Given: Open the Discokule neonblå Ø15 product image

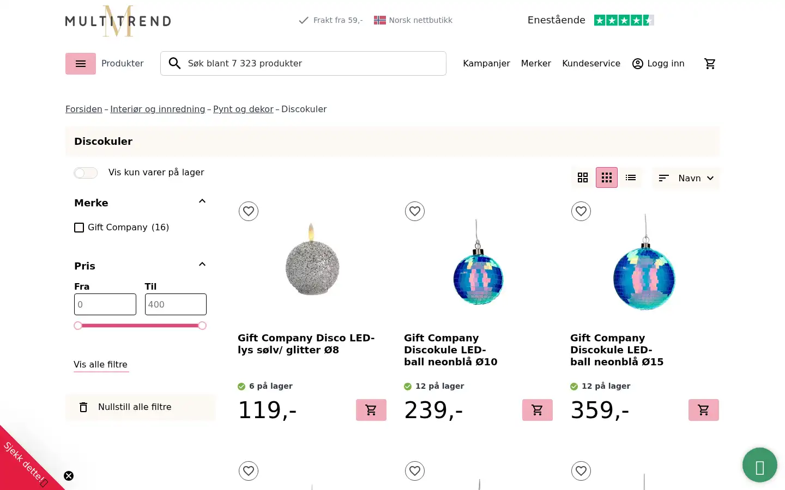Looking at the screenshot, I should [644, 261].
